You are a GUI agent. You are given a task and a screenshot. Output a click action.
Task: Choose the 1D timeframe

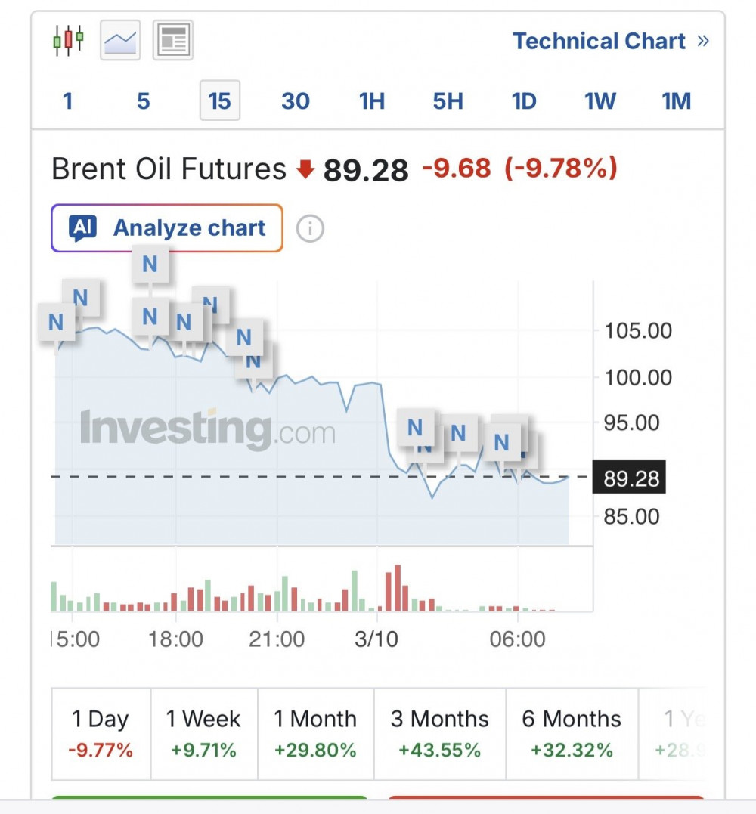click(524, 101)
